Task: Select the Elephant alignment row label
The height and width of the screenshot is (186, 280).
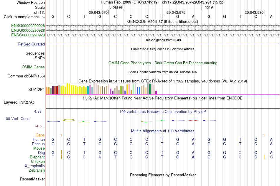Action: point(37,157)
